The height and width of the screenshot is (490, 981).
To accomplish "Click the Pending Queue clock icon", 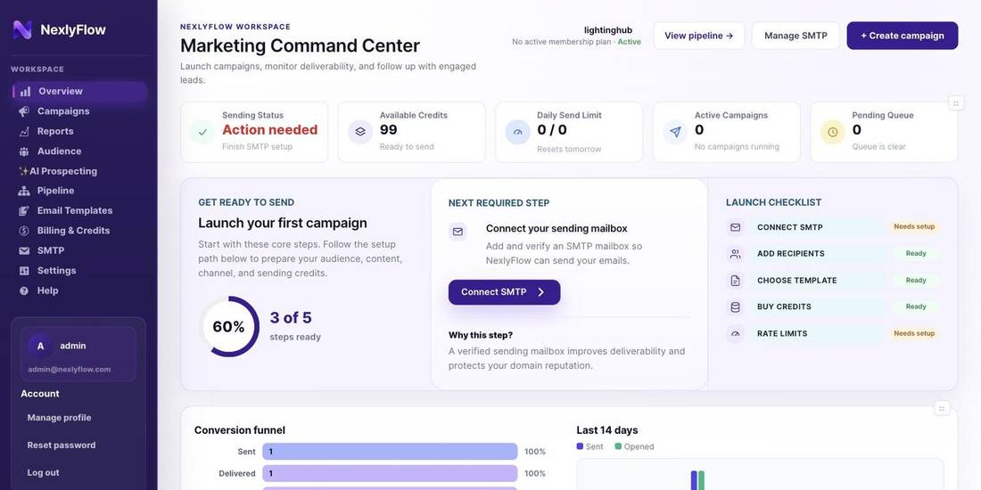I will [833, 133].
